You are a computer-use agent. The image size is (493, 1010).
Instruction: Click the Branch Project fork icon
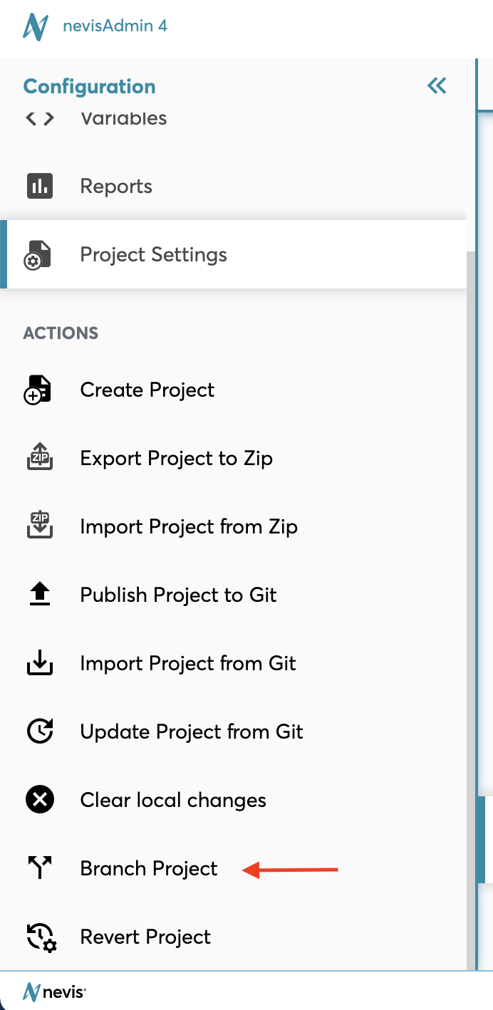[x=40, y=868]
